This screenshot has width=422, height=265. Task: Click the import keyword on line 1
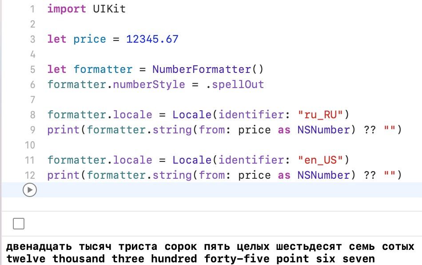[67, 9]
